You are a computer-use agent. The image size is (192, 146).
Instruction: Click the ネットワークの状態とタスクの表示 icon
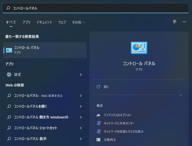click(98, 131)
